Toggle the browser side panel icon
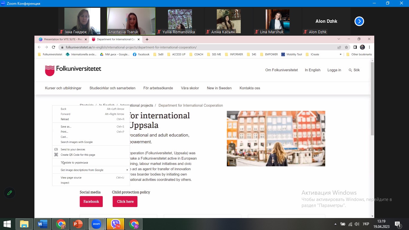The height and width of the screenshot is (230, 409). (x=355, y=47)
